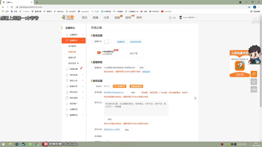The width and height of the screenshot is (262, 147).
Task: Click 修改 below the room announcement box
Action: (x=110, y=119)
